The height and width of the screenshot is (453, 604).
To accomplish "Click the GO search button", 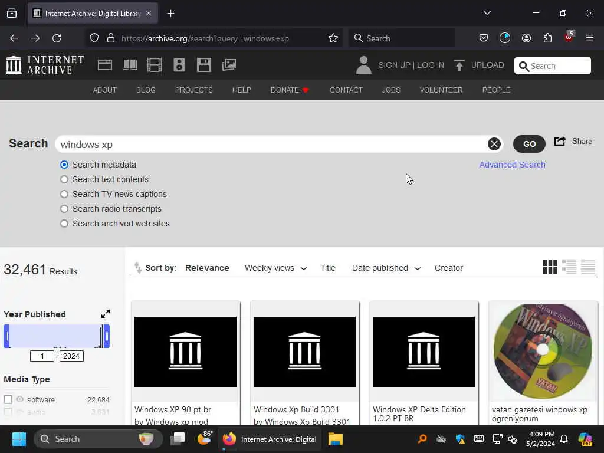I will coord(529,144).
